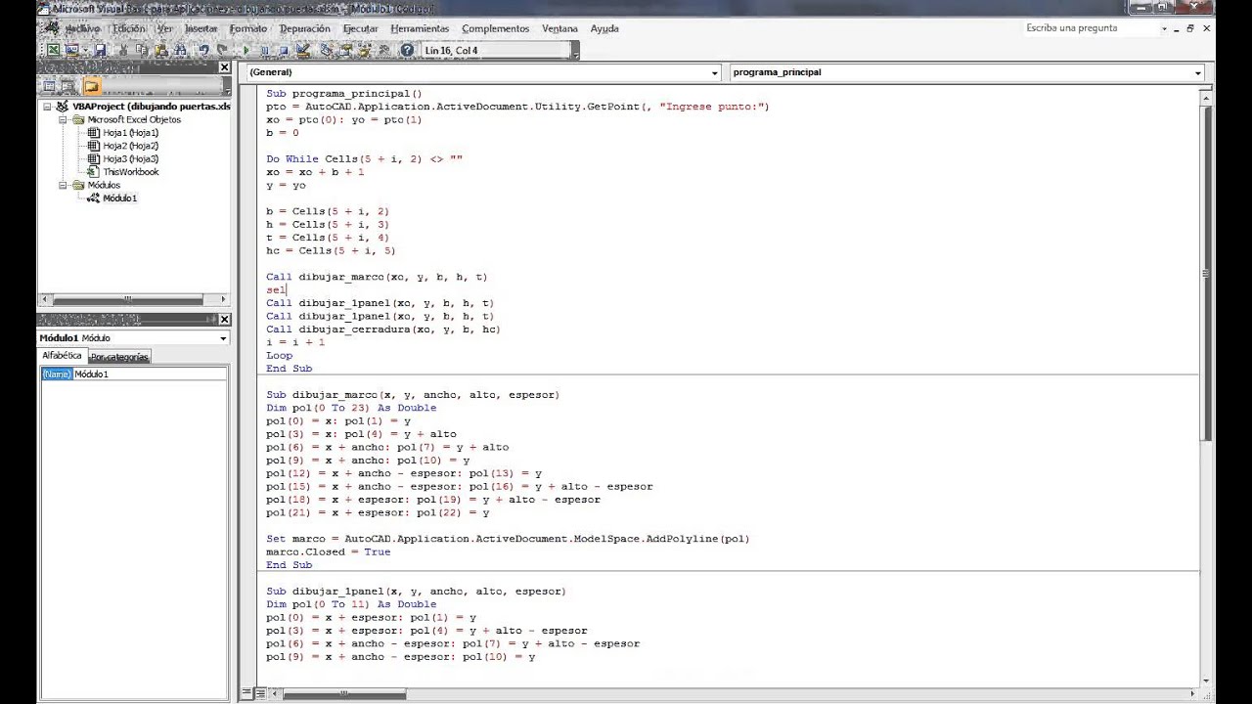Screen dimensions: 1252x704
Task: Select Módulo1 in project tree
Action: (119, 198)
